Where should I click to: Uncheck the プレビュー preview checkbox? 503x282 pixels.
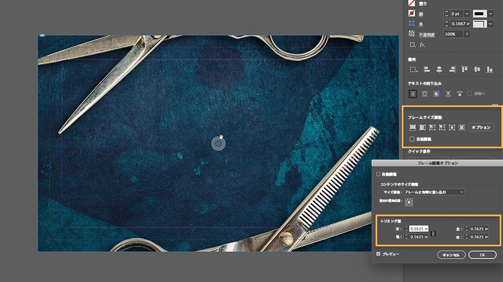click(378, 254)
